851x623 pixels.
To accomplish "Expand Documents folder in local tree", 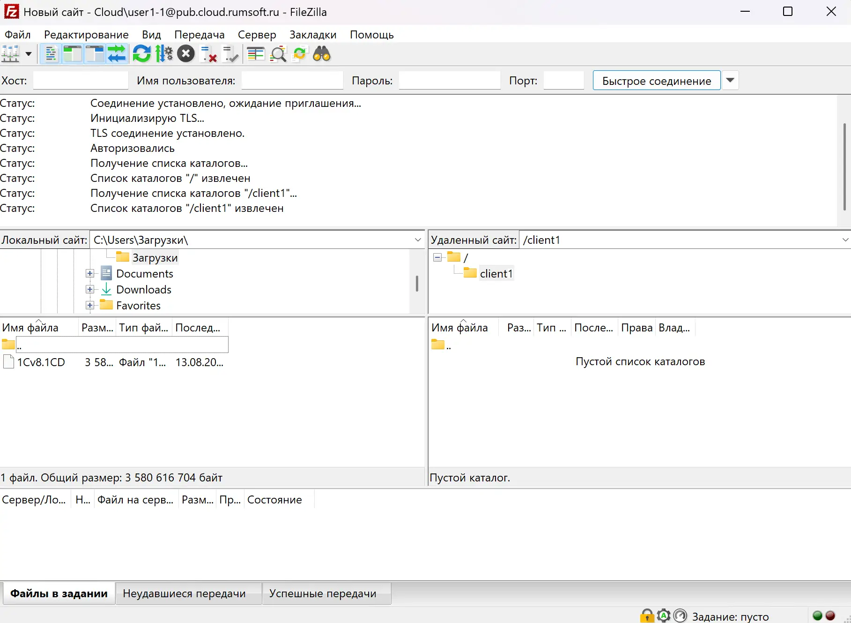I will tap(90, 273).
